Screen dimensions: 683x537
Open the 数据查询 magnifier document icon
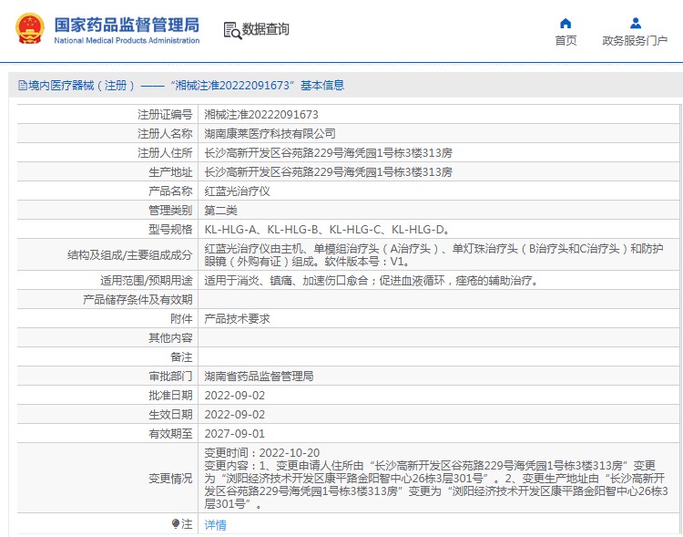click(x=232, y=30)
